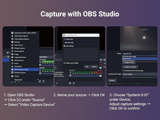Screen dimensions: 160x120
Task: Click the advanced audio link icon, left panel
Action: tap(40, 81)
